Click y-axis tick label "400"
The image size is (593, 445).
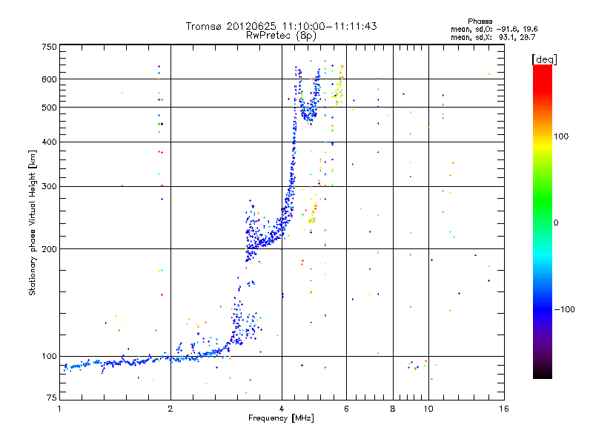tap(49, 142)
